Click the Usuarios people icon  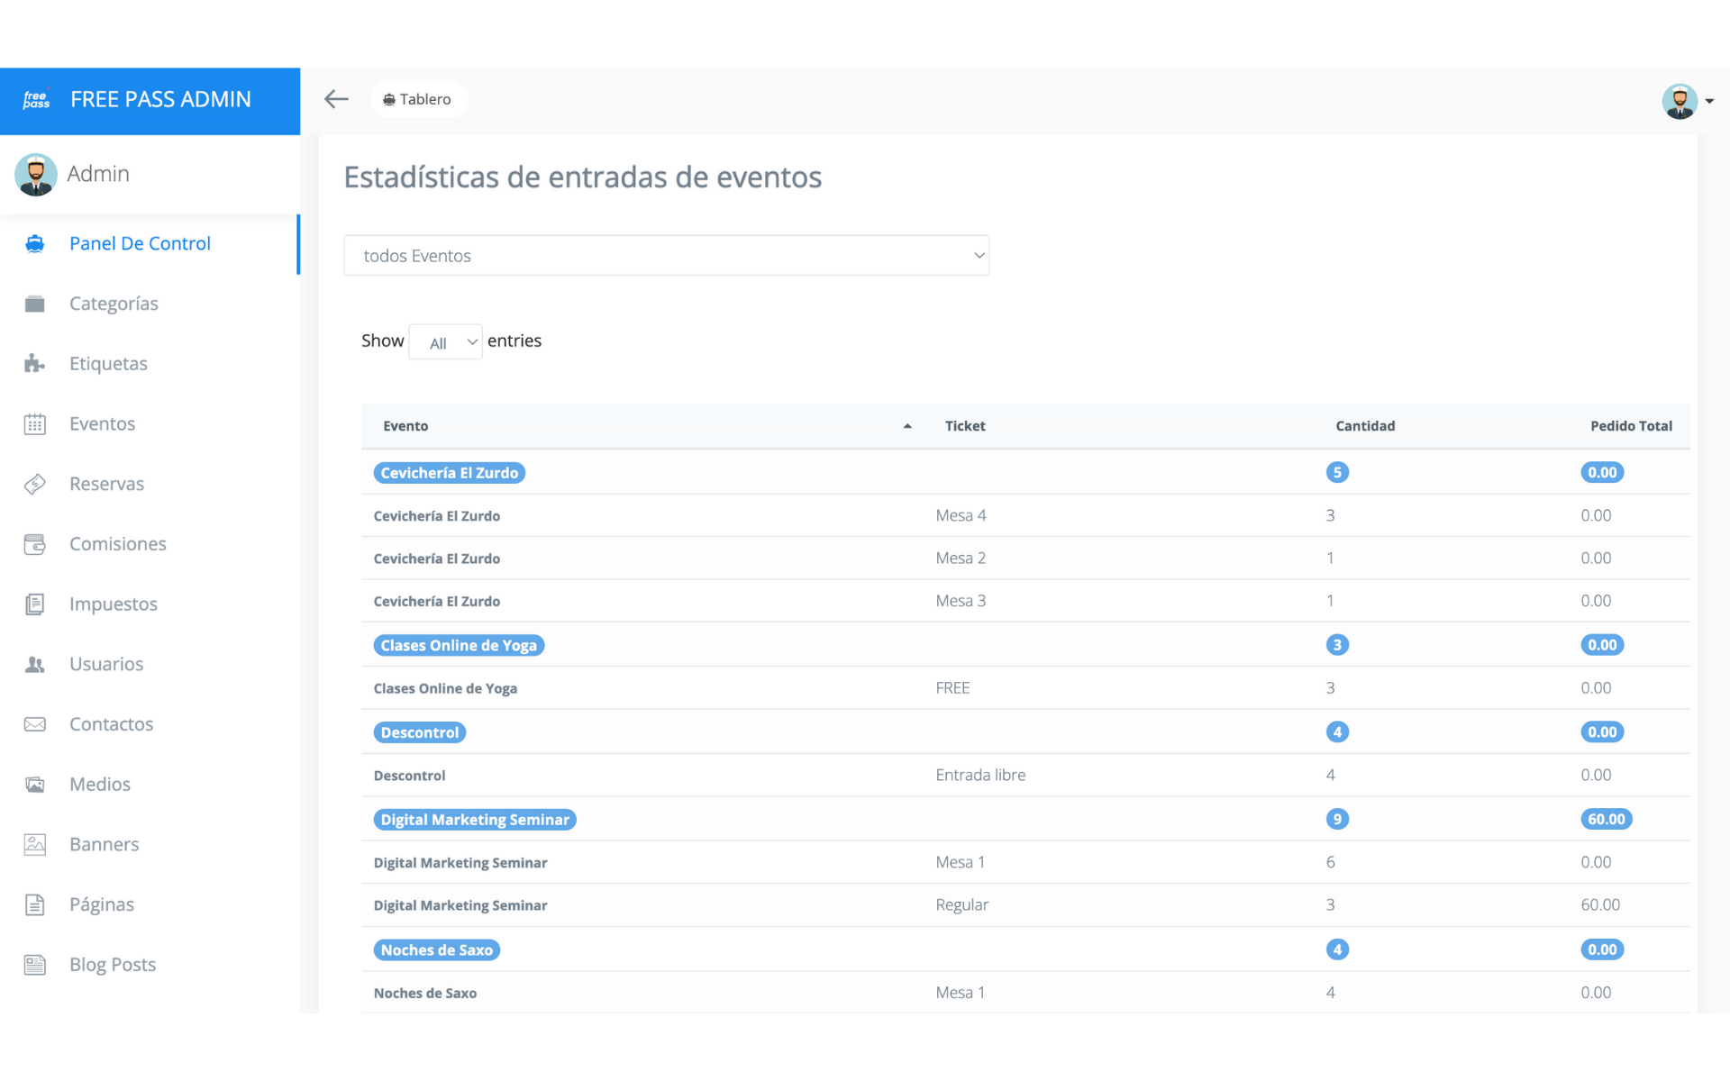click(35, 665)
